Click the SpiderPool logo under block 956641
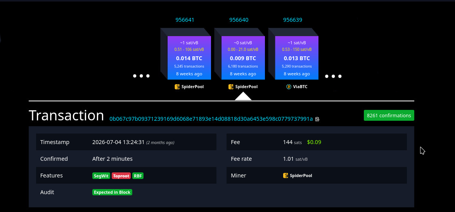 pyautogui.click(x=177, y=87)
